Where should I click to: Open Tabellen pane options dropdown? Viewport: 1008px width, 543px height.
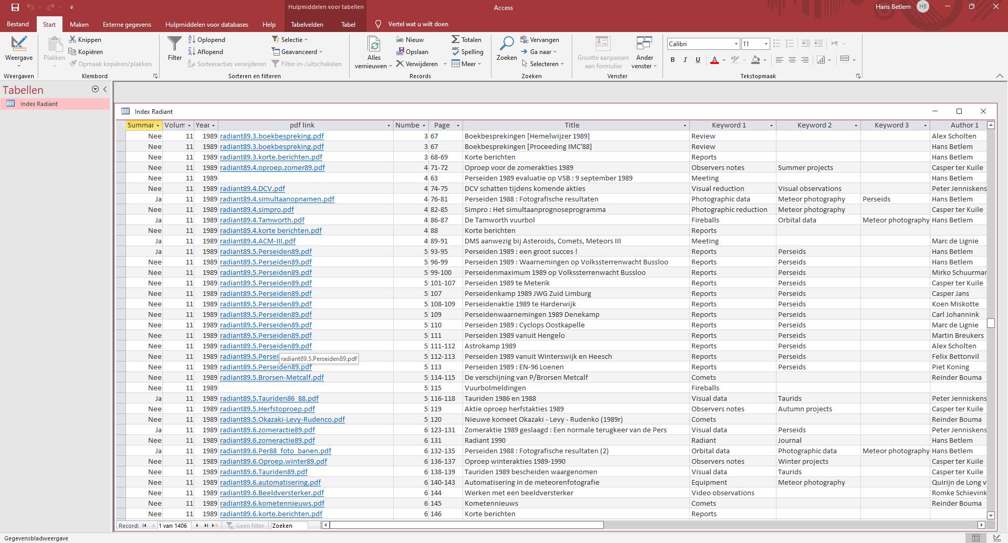click(95, 89)
